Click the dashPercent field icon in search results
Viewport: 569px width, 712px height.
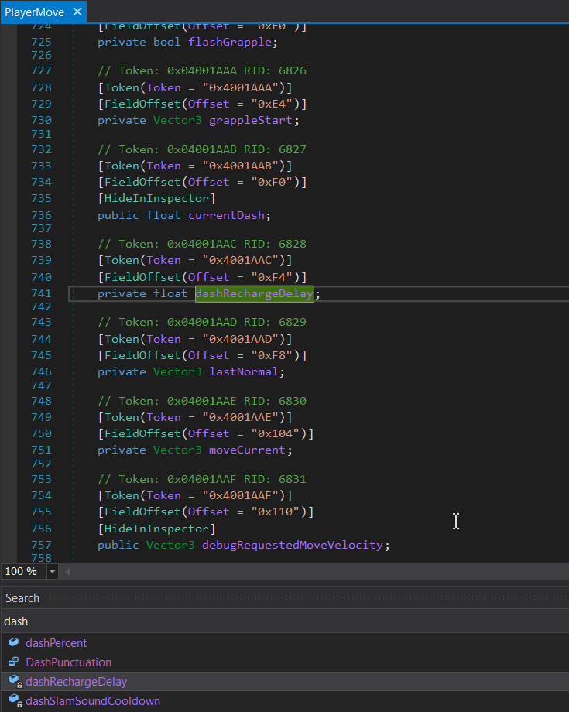click(x=13, y=643)
